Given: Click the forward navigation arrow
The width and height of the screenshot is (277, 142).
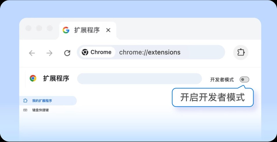Looking at the screenshot, I should 50,53.
